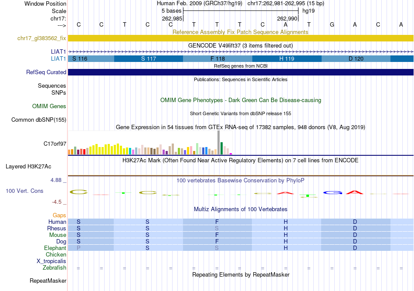Viewport: 414px width, 291px height.
Task: Click the RefSeq Curated dark blue bar
Action: [241, 72]
